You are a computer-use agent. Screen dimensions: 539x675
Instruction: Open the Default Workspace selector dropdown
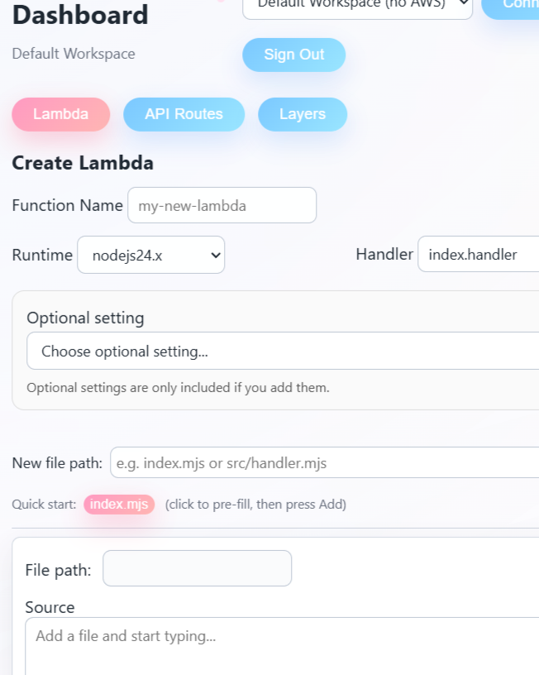(x=357, y=7)
